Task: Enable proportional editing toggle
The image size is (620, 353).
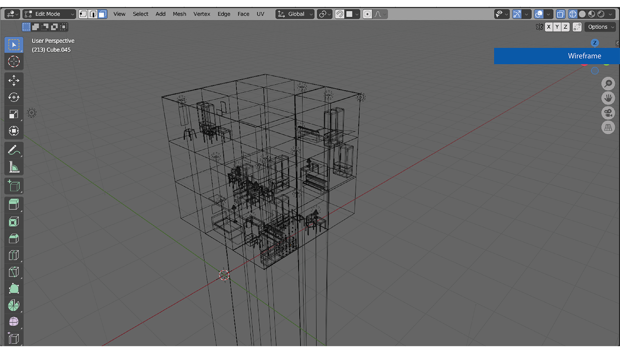Action: tap(367, 14)
